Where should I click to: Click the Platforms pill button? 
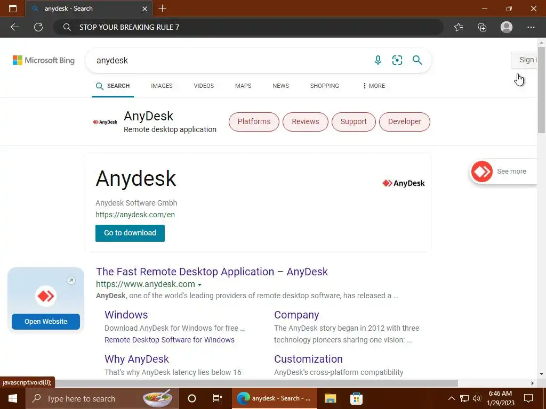tap(254, 122)
